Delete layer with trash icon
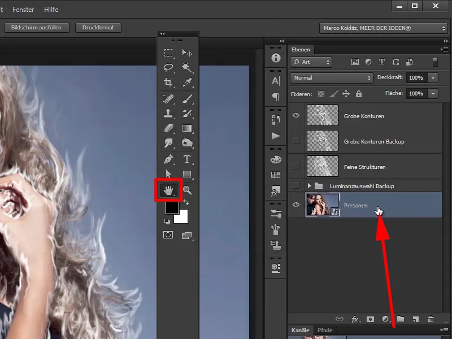The height and width of the screenshot is (339, 452). (x=431, y=319)
